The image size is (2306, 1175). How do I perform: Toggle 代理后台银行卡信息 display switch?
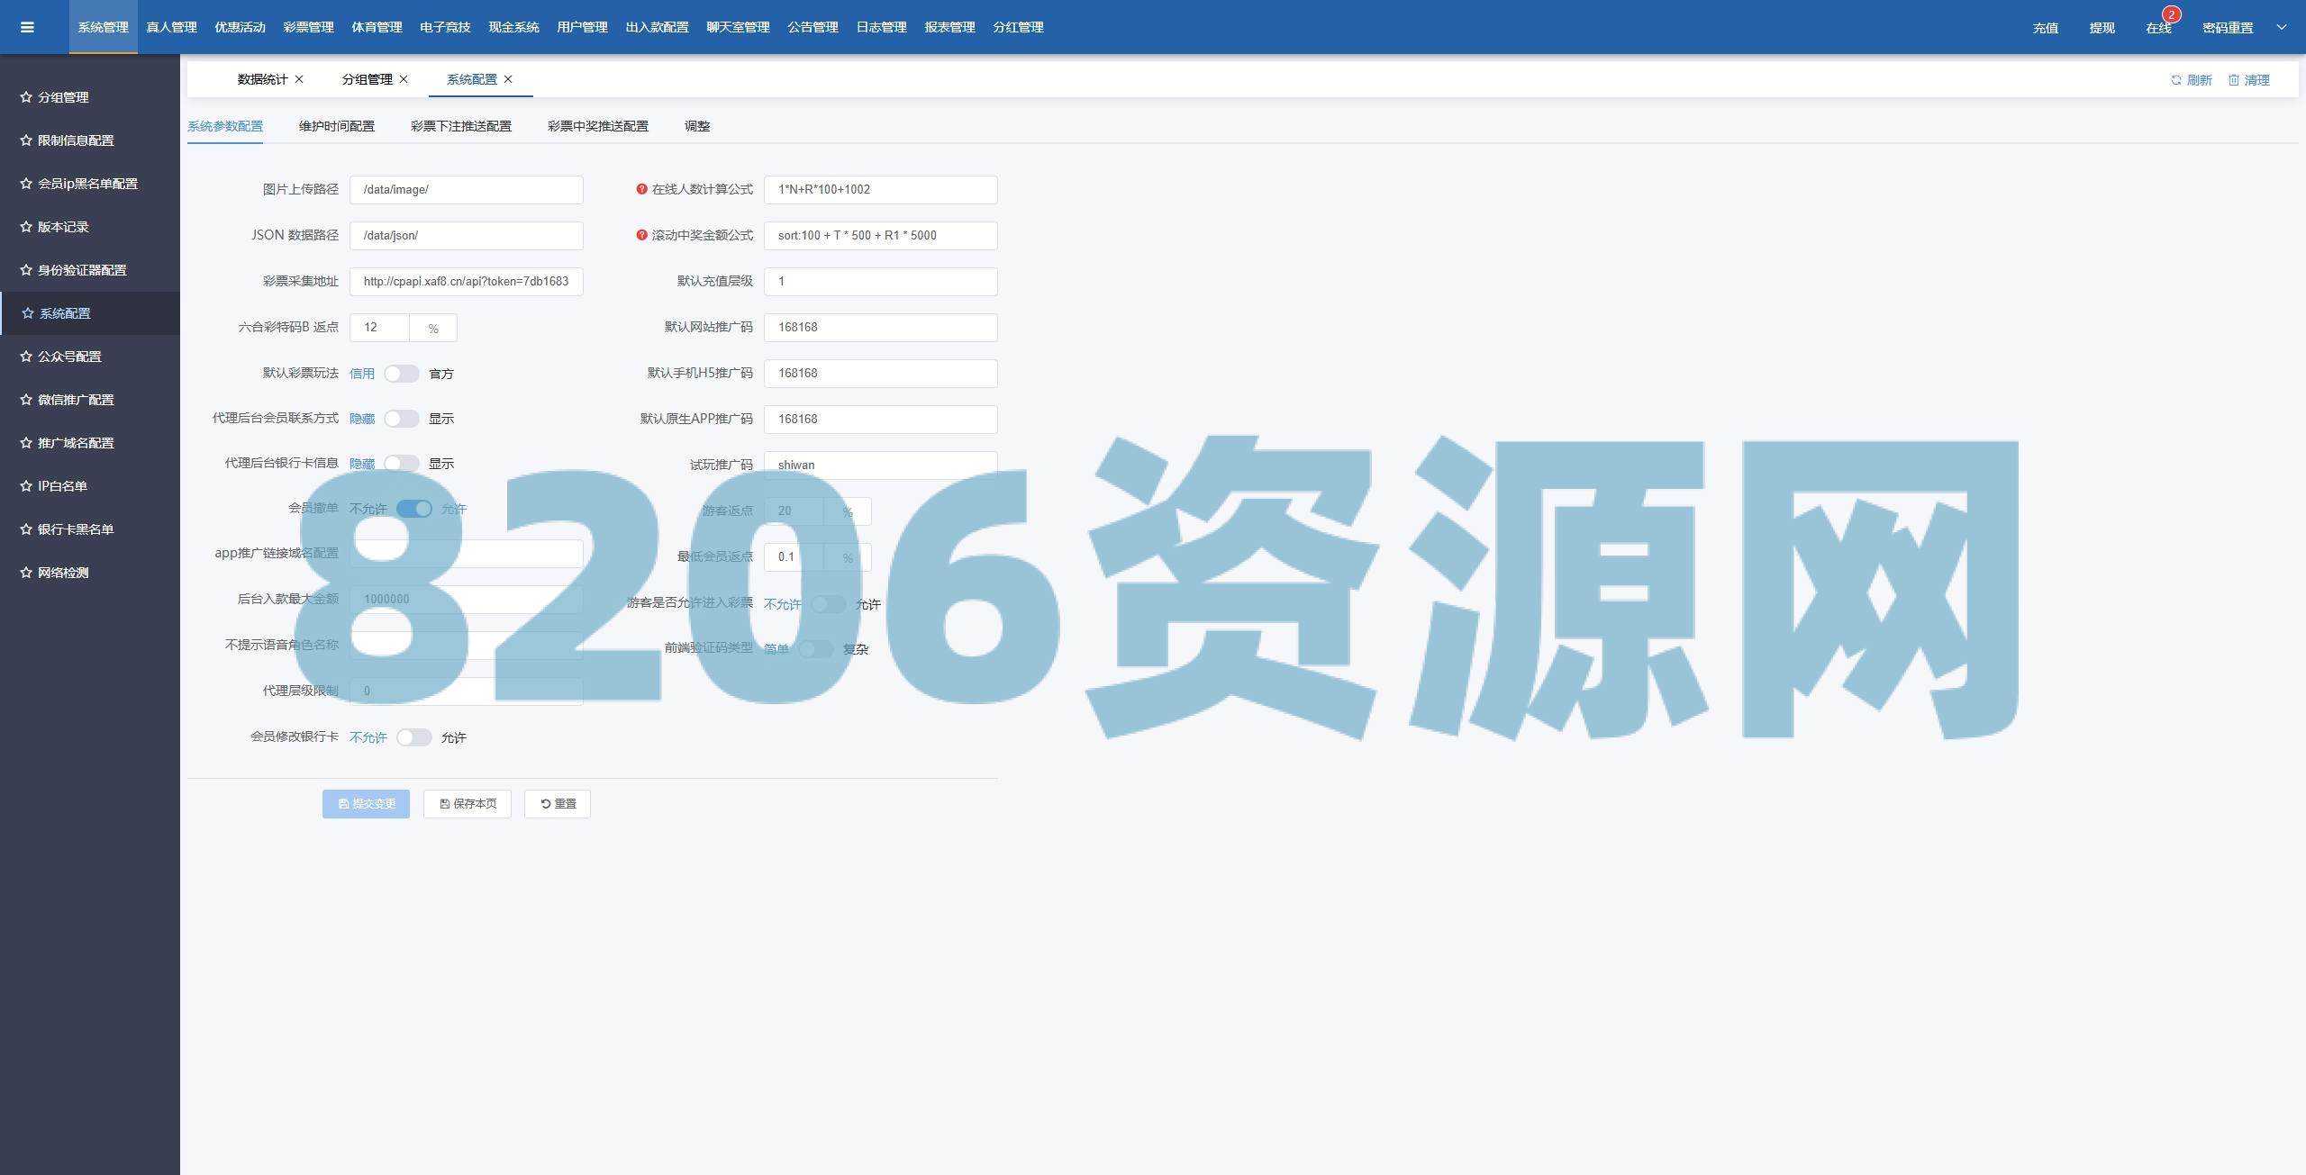click(402, 464)
